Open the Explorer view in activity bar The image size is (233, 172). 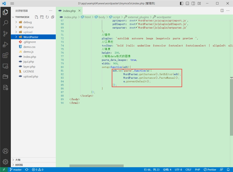click(5, 12)
